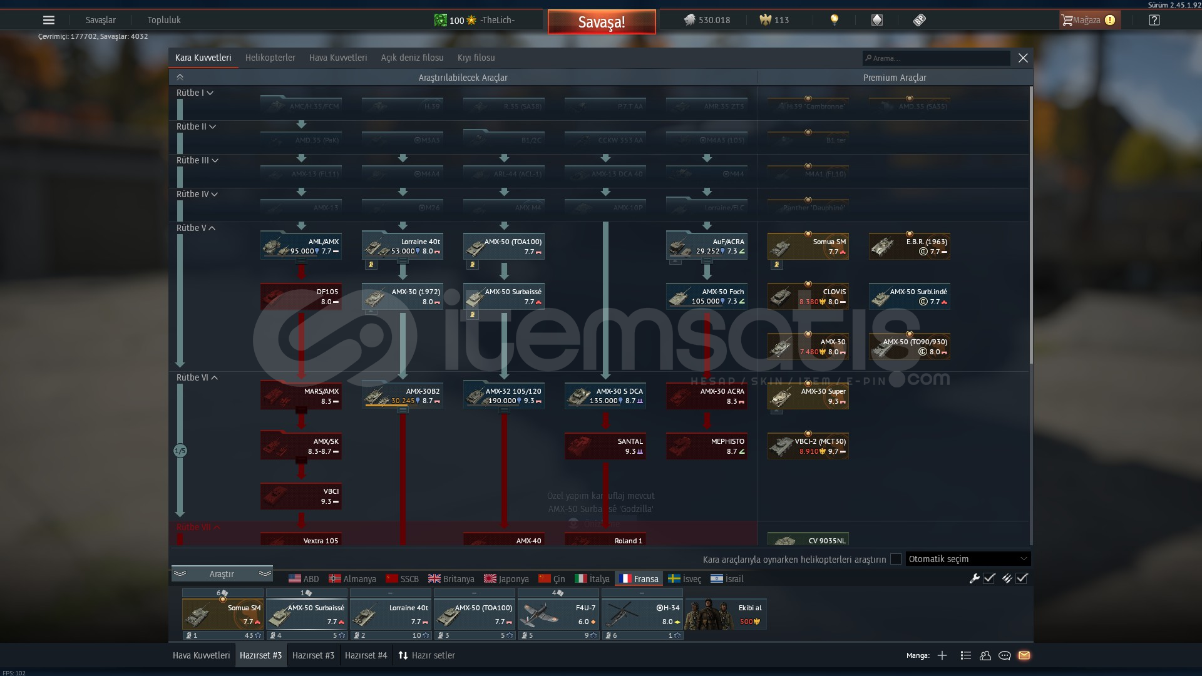Collapse Rütbe II section
This screenshot has height=676, width=1202.
click(x=196, y=126)
